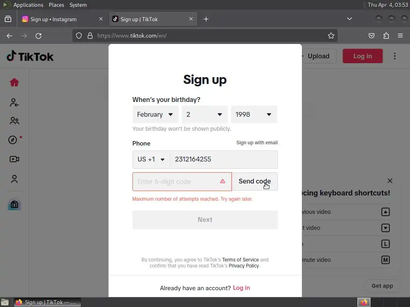The height and width of the screenshot is (307, 410).
Task: Open the Places menu
Action: click(56, 5)
